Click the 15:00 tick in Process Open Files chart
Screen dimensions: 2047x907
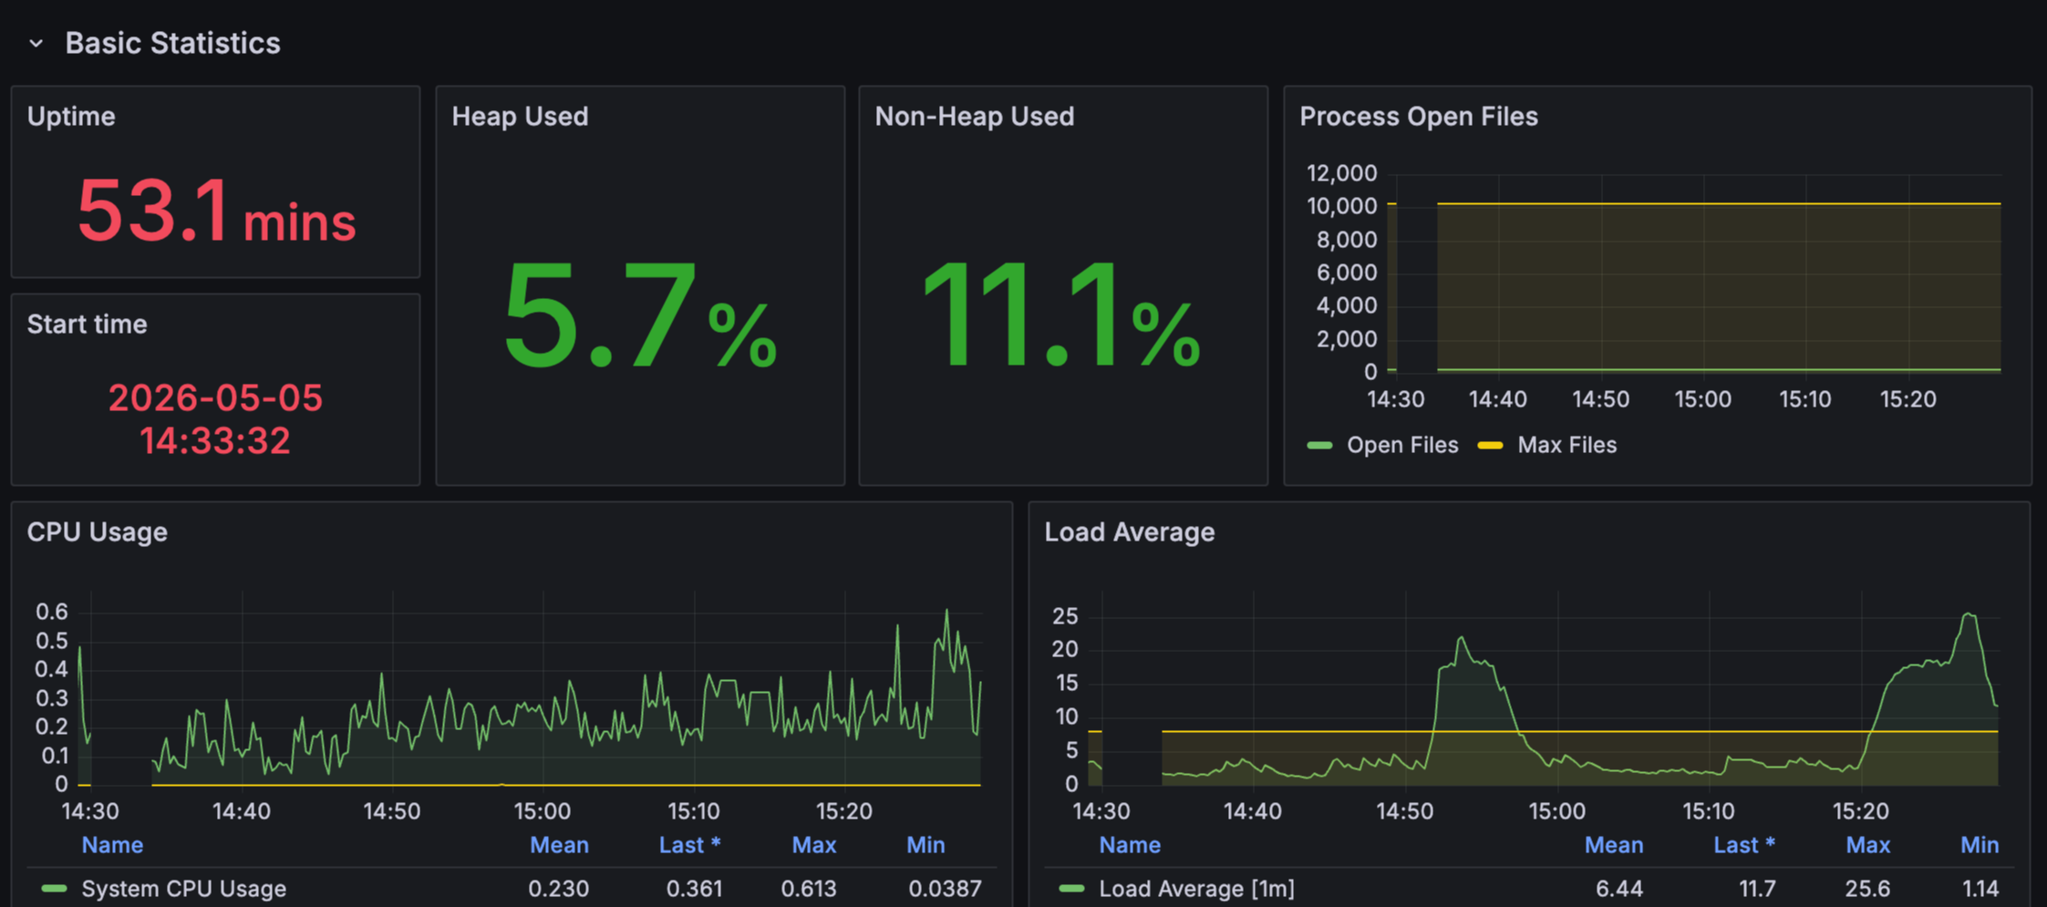pos(1702,399)
